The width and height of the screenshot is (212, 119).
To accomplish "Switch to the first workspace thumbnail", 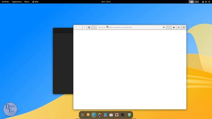I will click(x=191, y=2).
